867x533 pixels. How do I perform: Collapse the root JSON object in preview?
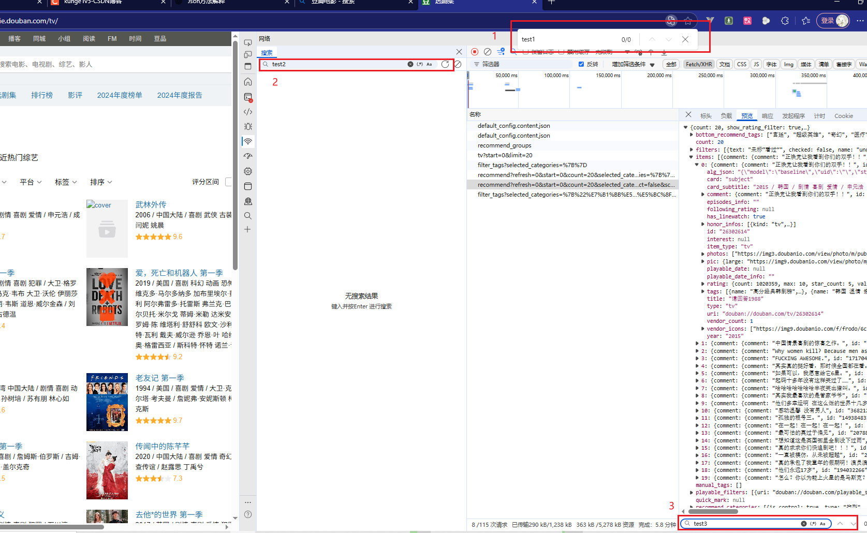click(686, 127)
